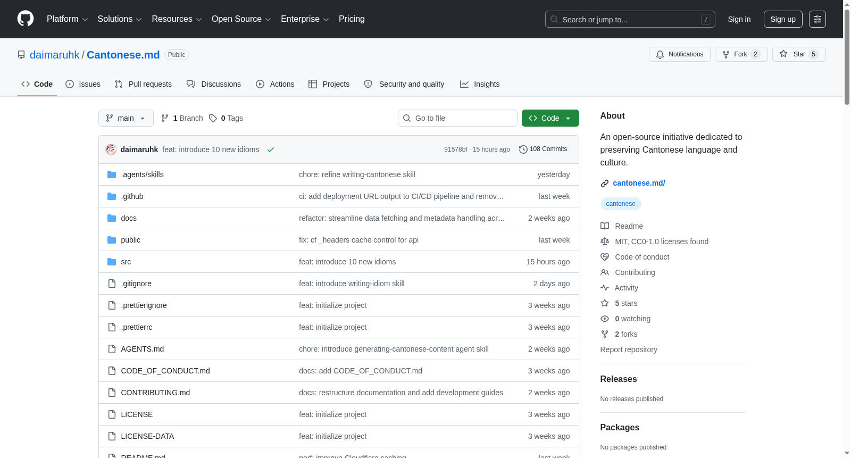Click the file icon beside .prettierignore
Screen dimensions: 851x458
tap(112, 305)
